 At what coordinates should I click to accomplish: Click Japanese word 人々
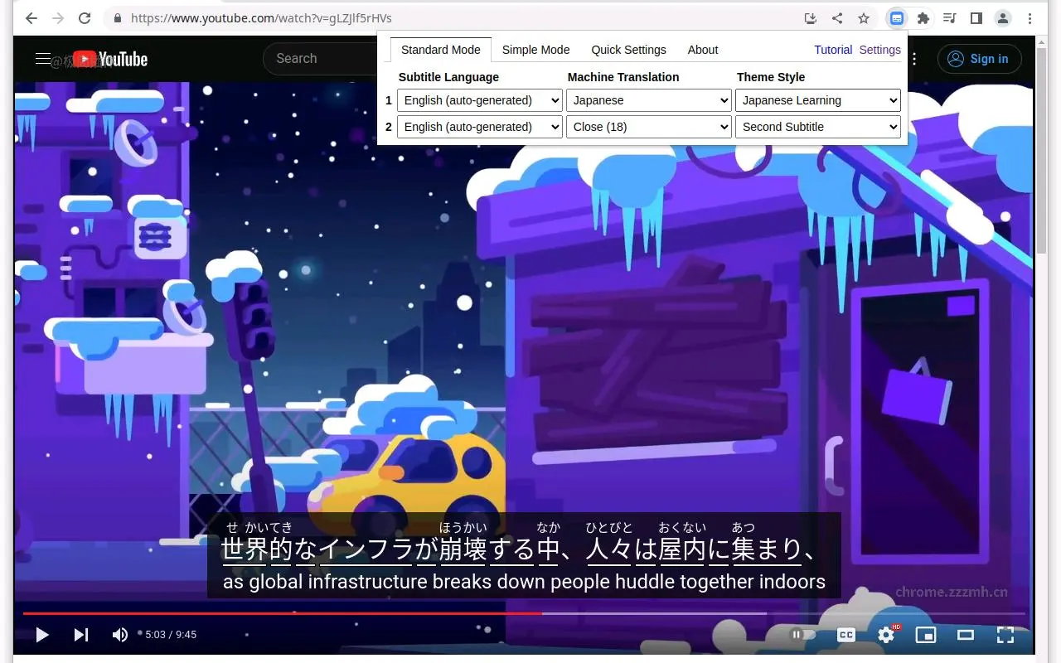[609, 549]
